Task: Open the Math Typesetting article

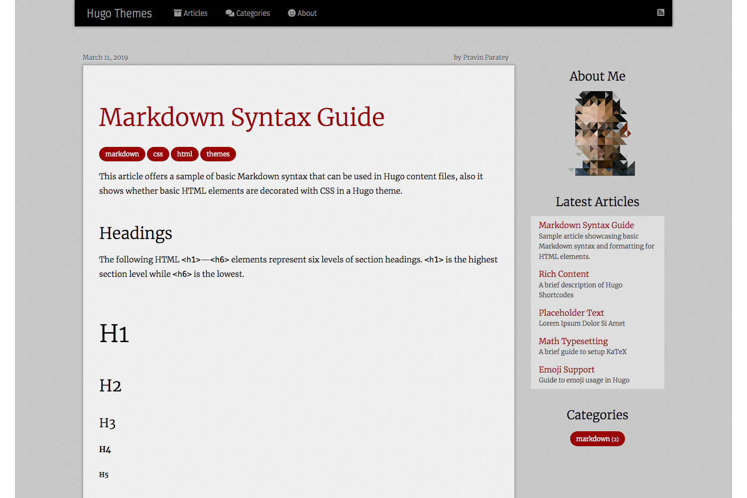Action: pyautogui.click(x=573, y=341)
